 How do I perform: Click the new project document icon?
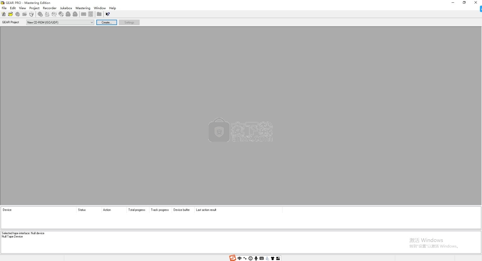(4, 14)
